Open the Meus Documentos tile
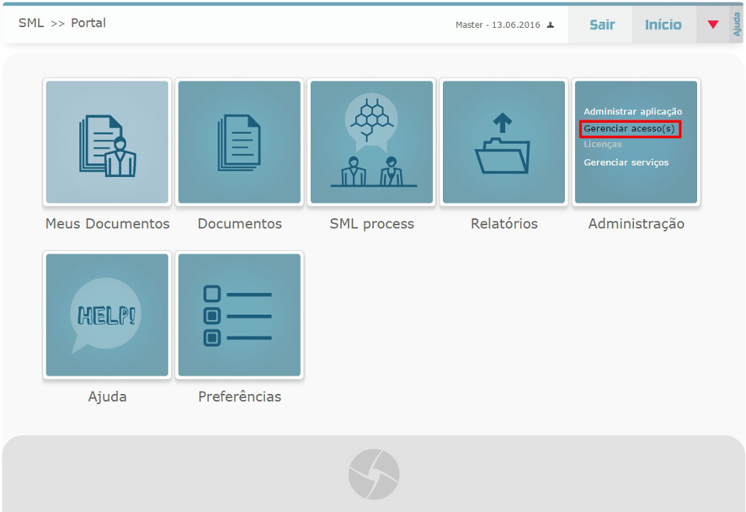 coord(106,141)
